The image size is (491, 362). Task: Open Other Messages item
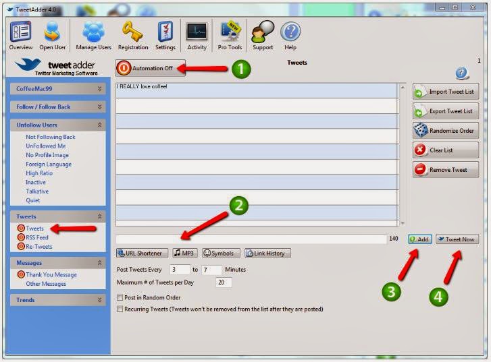(x=46, y=284)
